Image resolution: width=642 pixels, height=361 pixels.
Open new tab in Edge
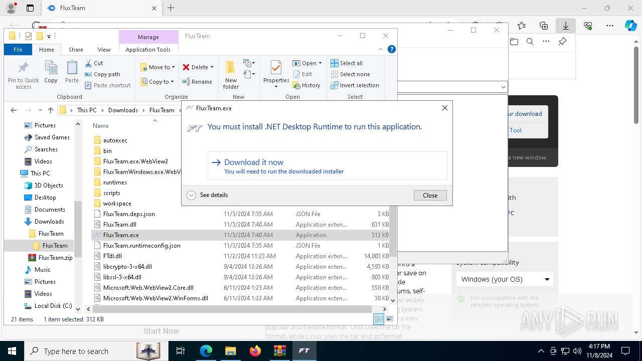click(x=171, y=8)
